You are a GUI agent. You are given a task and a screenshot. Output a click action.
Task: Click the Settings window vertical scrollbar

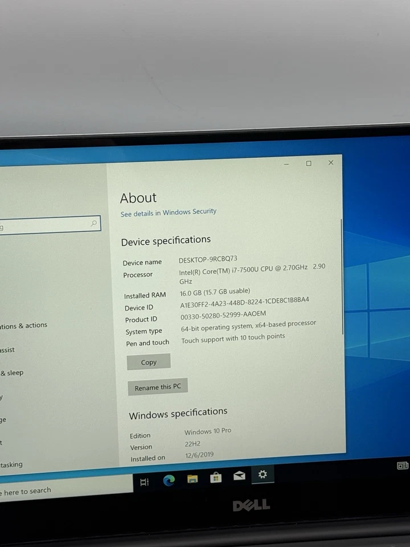pyautogui.click(x=342, y=277)
